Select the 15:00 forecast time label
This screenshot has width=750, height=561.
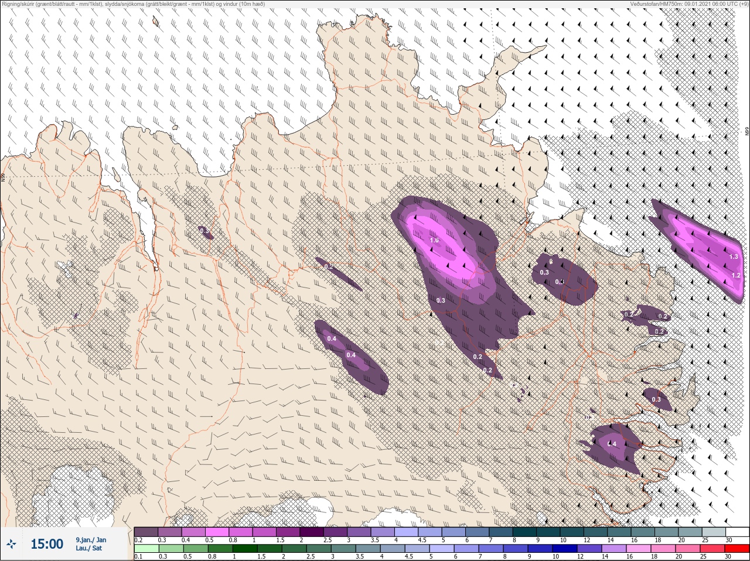(47, 544)
